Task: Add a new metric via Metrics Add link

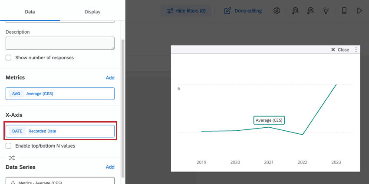Action: 110,78
